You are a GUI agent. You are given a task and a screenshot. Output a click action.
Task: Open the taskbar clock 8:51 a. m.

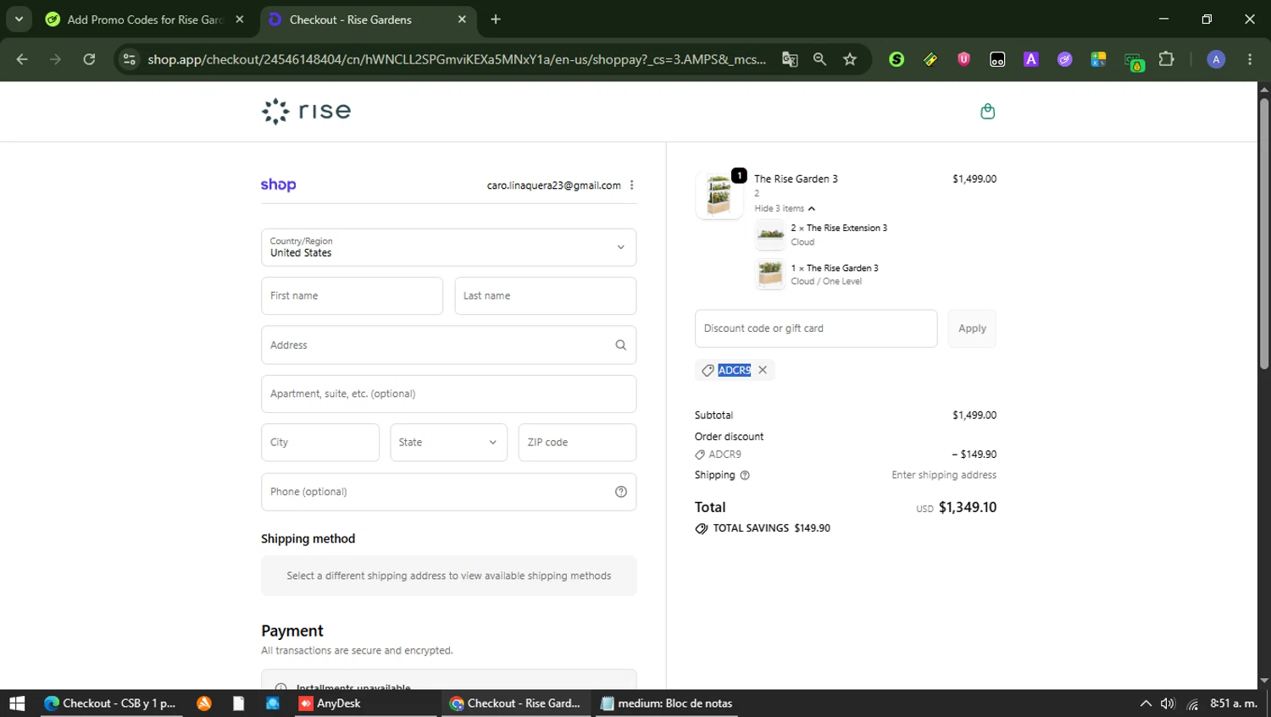click(x=1234, y=703)
